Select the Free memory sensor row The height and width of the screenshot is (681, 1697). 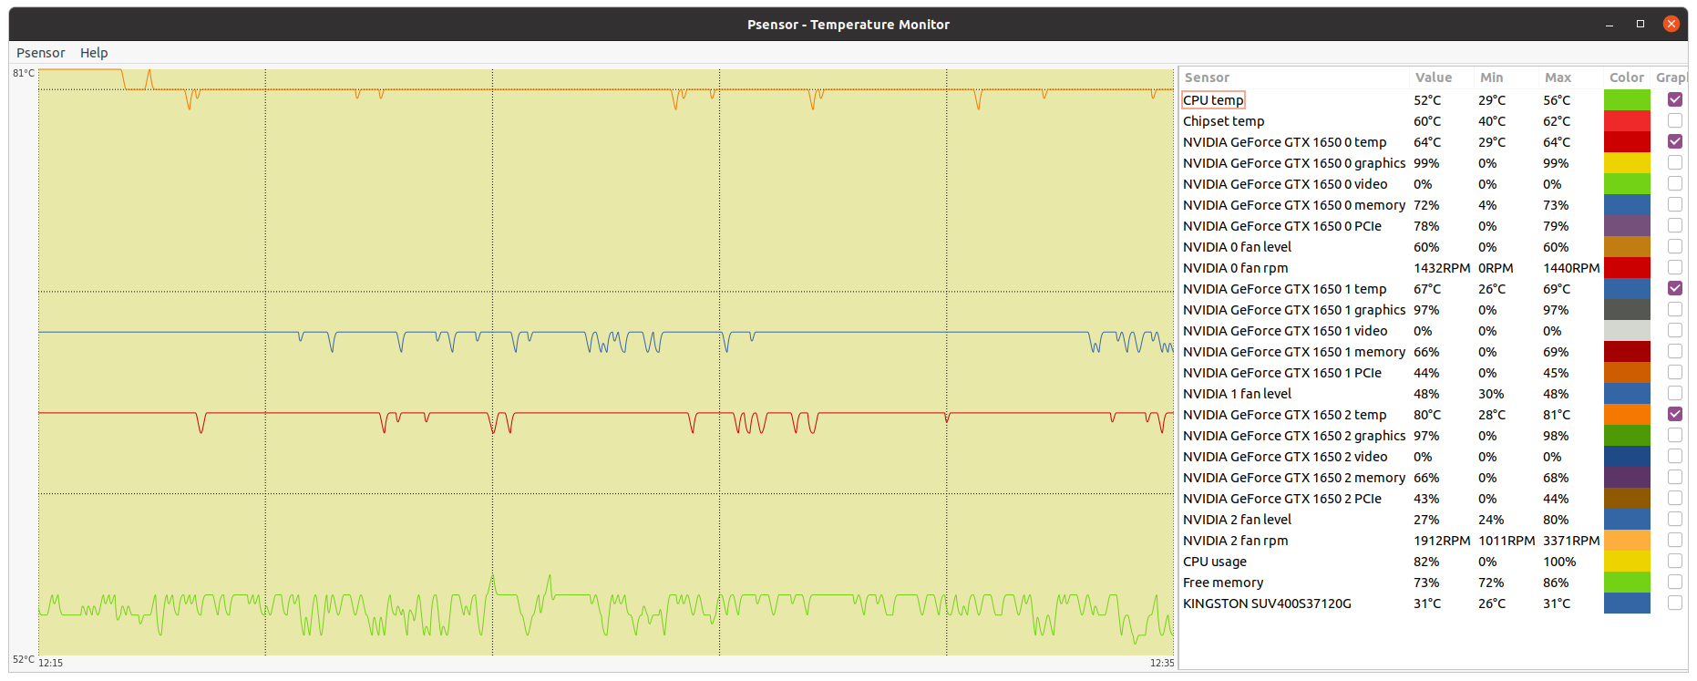tap(1223, 583)
